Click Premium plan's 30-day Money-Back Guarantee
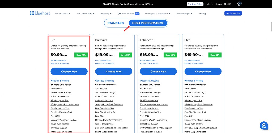The width and height of the screenshot is (272, 133). (x=109, y=104)
